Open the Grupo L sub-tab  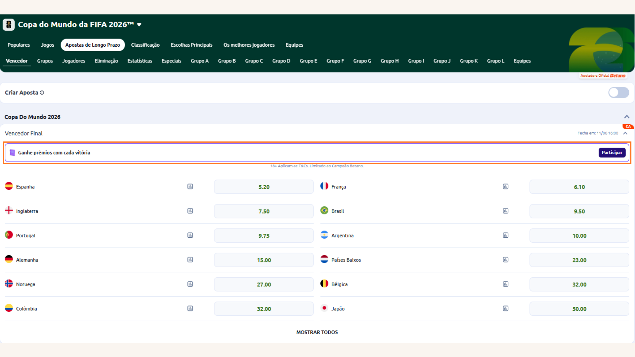pyautogui.click(x=495, y=61)
